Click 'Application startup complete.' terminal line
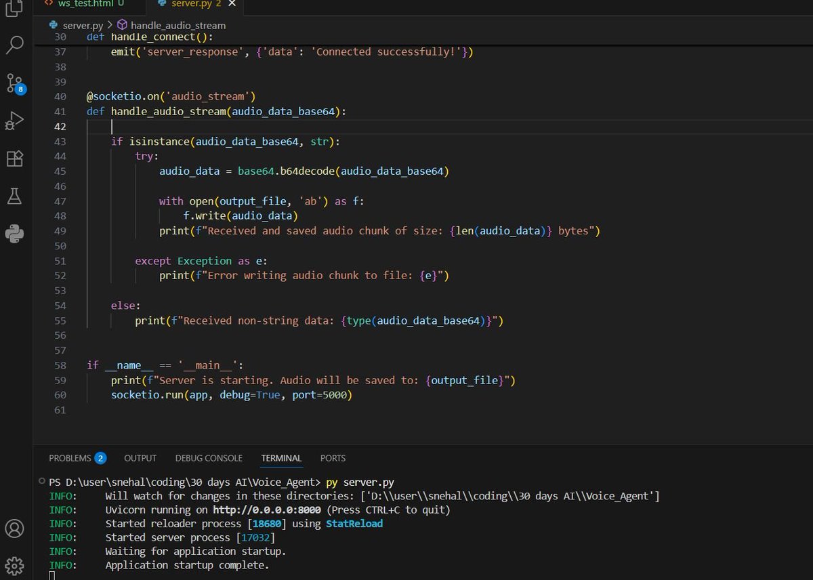813x580 pixels. (187, 565)
